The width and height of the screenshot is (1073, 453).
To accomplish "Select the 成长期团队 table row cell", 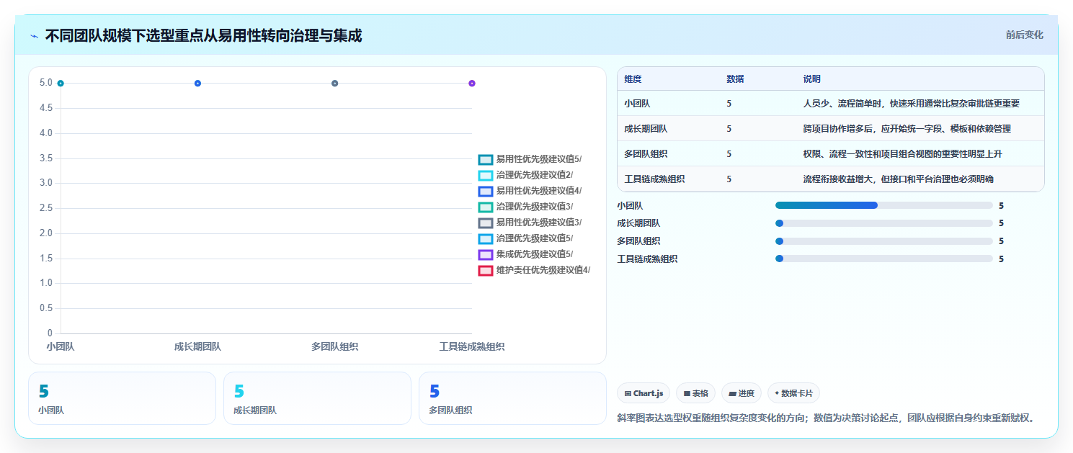I will pyautogui.click(x=646, y=129).
